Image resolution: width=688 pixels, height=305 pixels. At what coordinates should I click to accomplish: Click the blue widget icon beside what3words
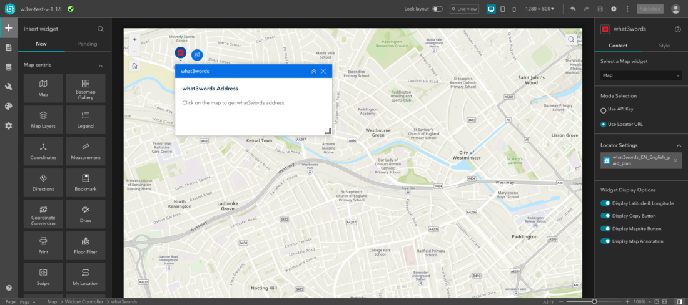pyautogui.click(x=197, y=55)
